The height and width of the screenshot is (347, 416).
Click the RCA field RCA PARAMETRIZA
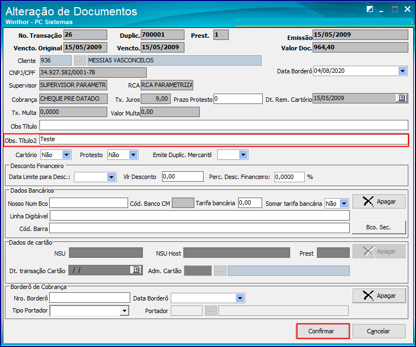tap(167, 85)
